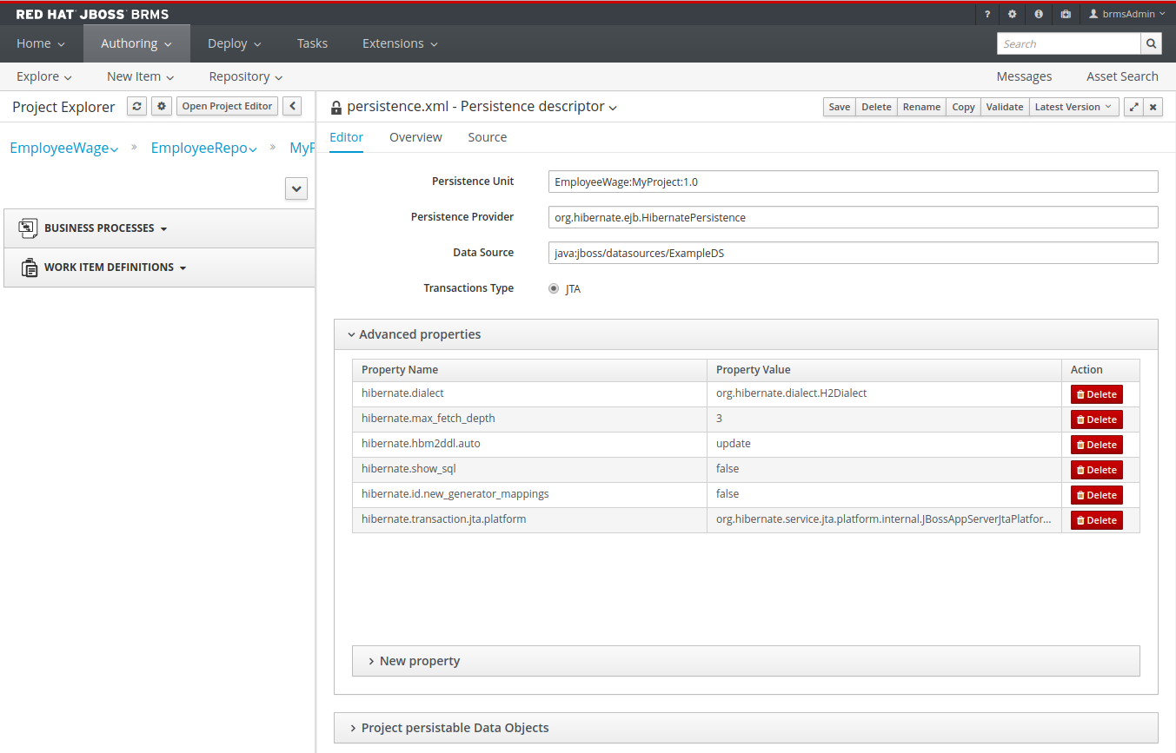
Task: Open the help question mark icon
Action: point(987,14)
